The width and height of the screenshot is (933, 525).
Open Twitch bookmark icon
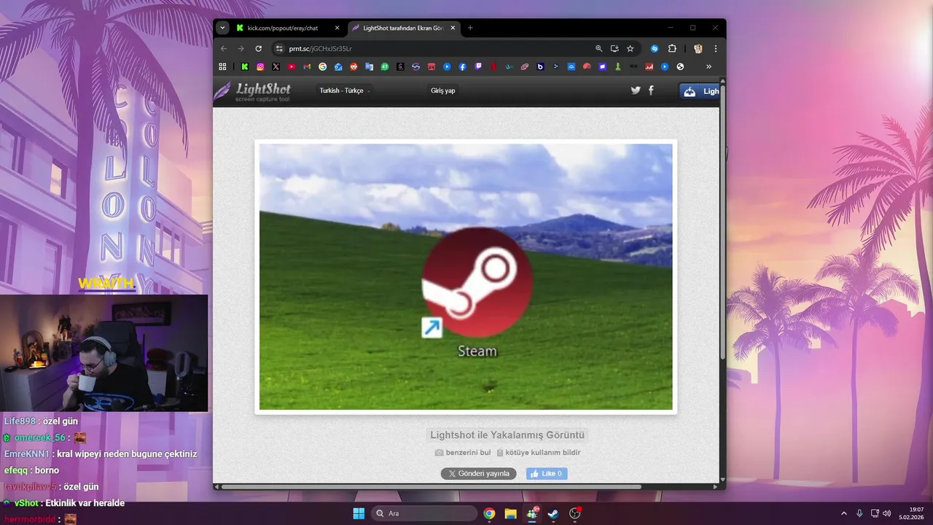pyautogui.click(x=478, y=66)
